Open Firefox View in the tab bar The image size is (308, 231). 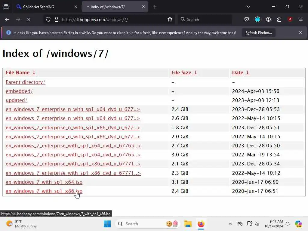tap(6, 7)
